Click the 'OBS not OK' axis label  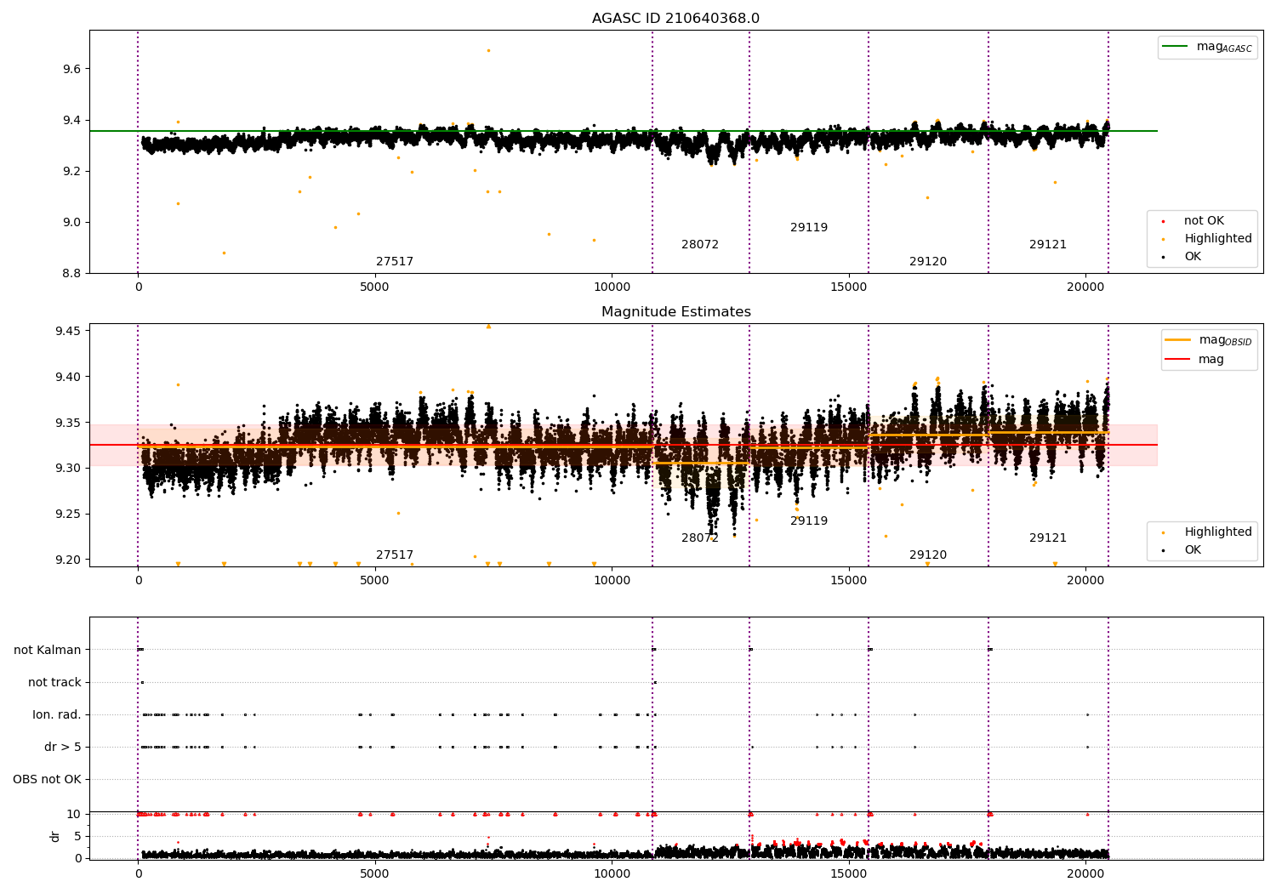point(47,780)
